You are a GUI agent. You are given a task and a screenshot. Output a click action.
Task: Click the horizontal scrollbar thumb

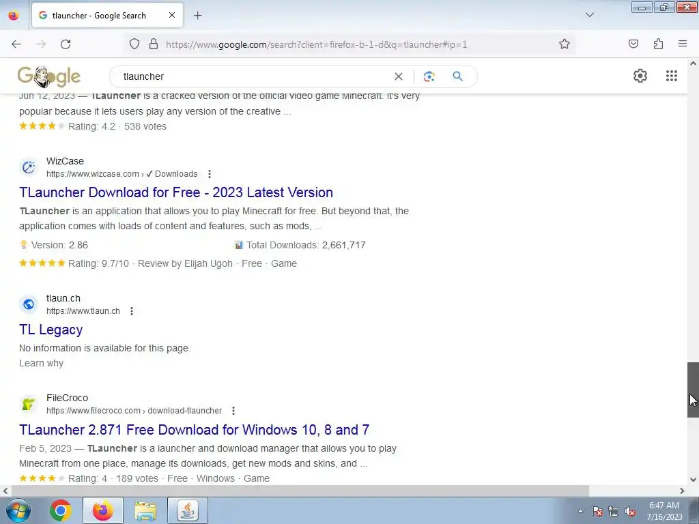pos(300,491)
